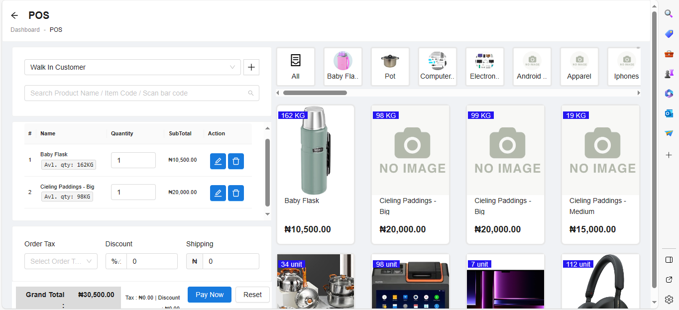Delete the Baby Flask cart row
Image resolution: width=679 pixels, height=310 pixels.
point(236,161)
